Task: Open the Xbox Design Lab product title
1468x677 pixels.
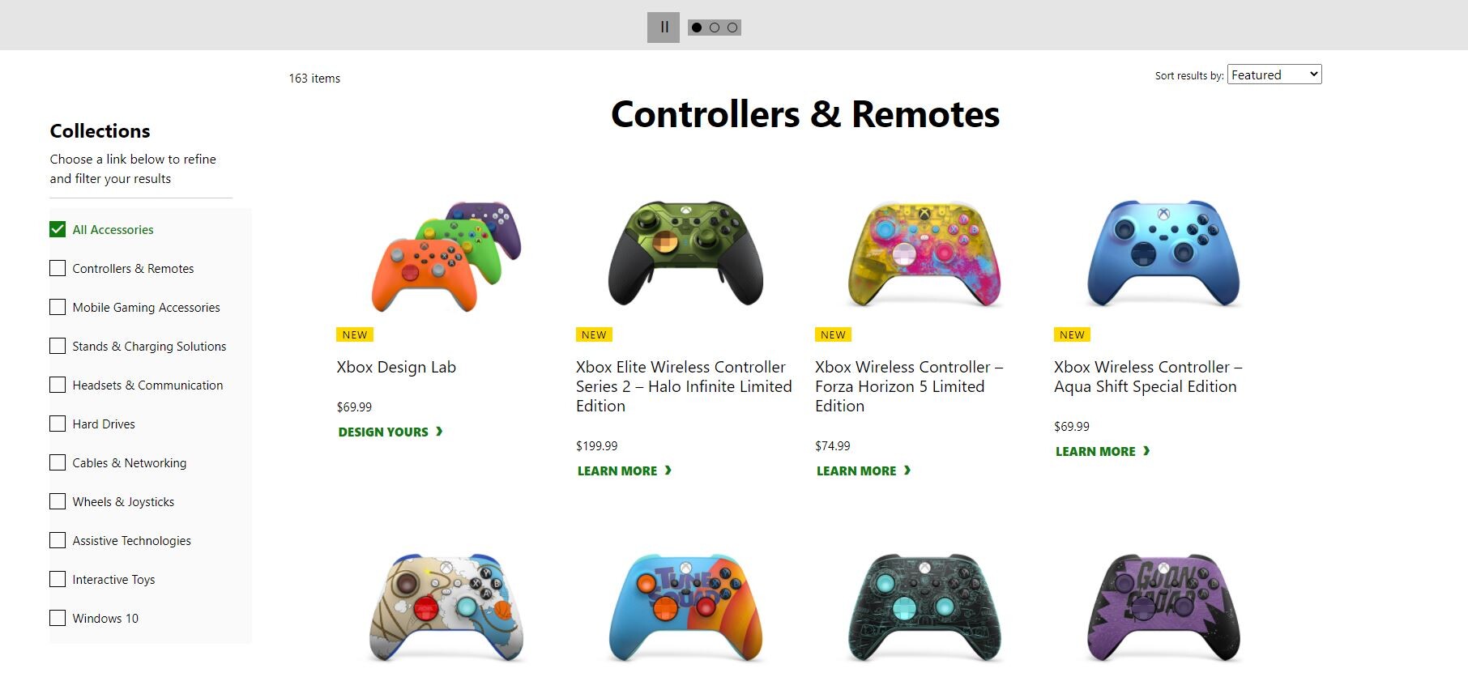Action: coord(396,367)
